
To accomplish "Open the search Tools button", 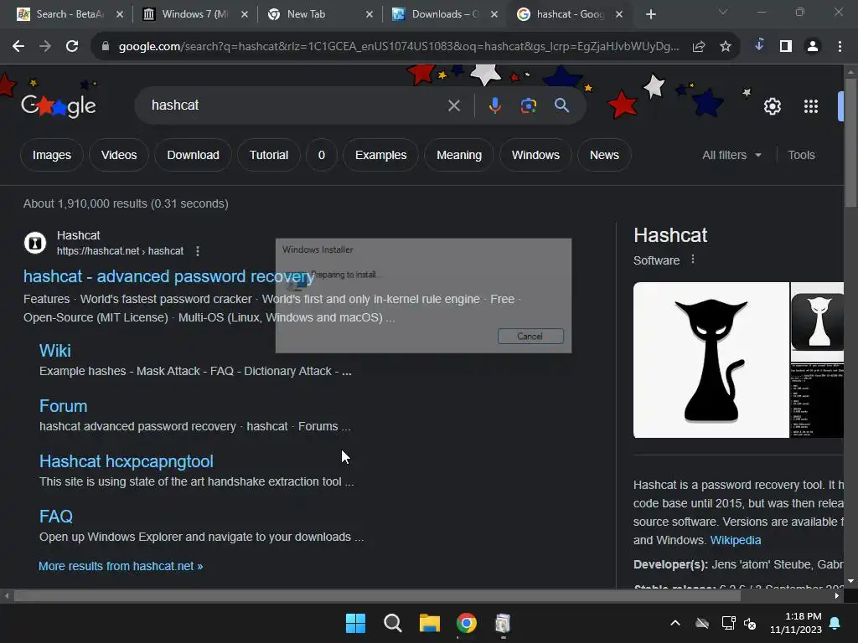I will click(801, 155).
